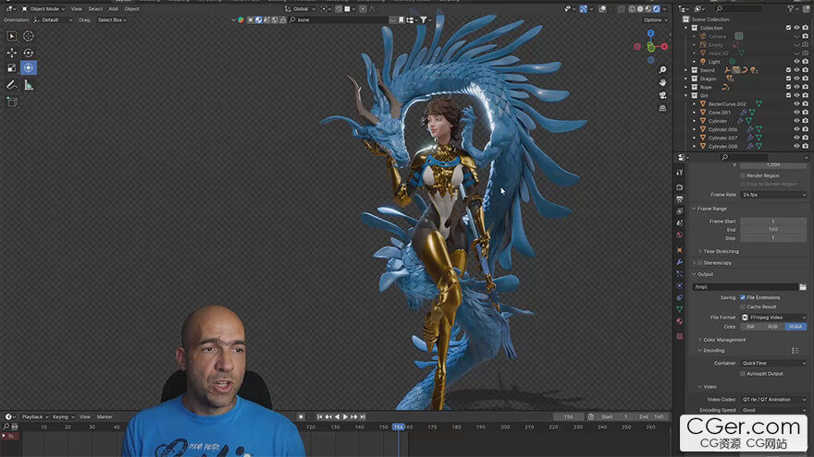
Task: Open the Object menu in viewport header
Action: pos(131,9)
